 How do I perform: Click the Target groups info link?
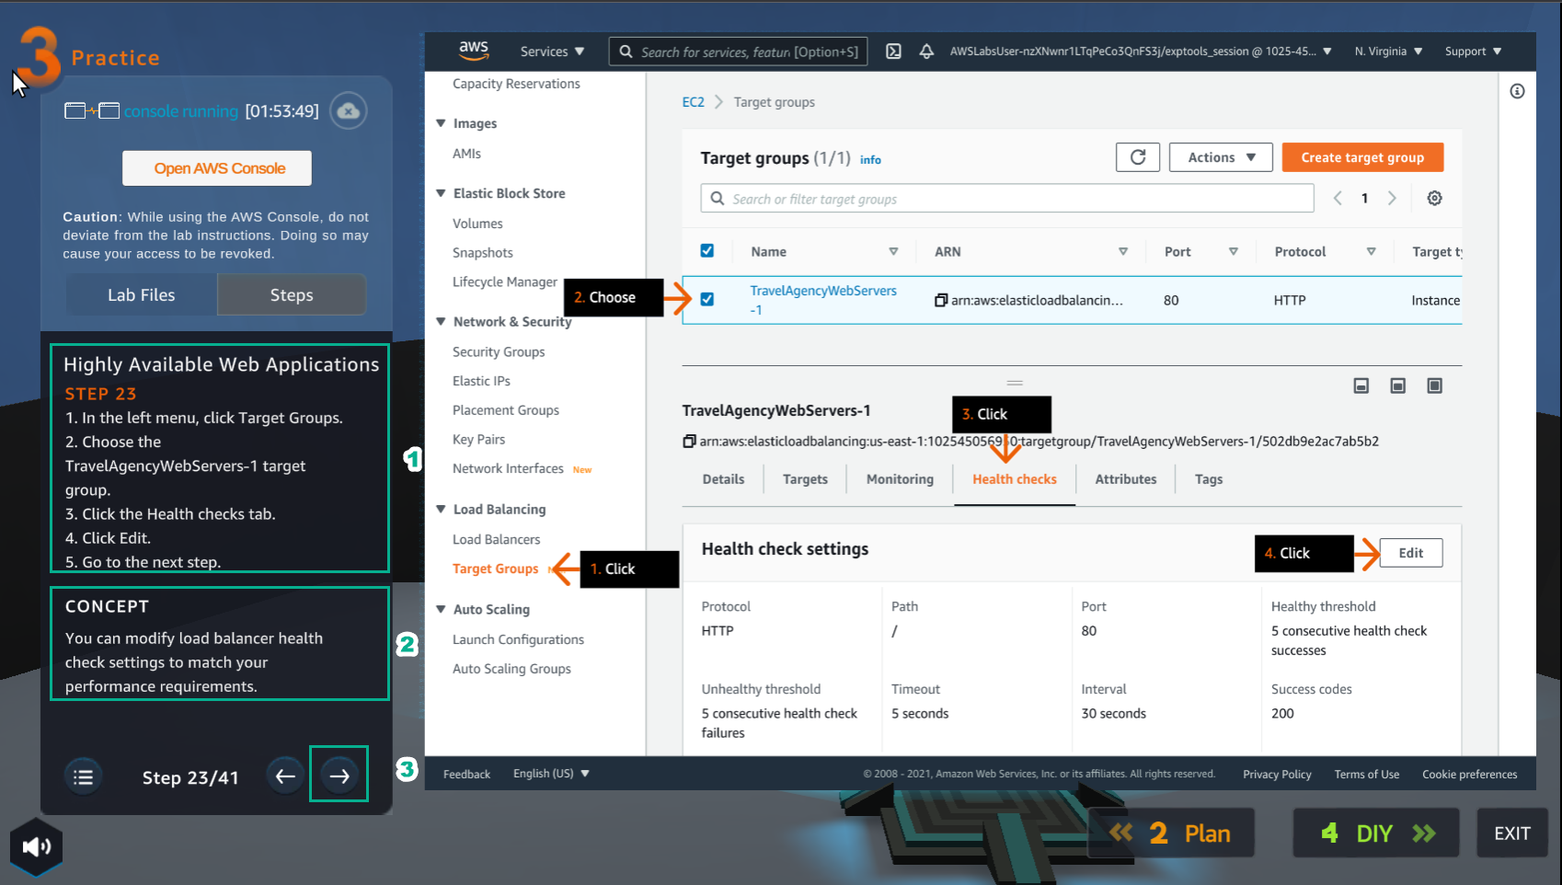click(870, 159)
